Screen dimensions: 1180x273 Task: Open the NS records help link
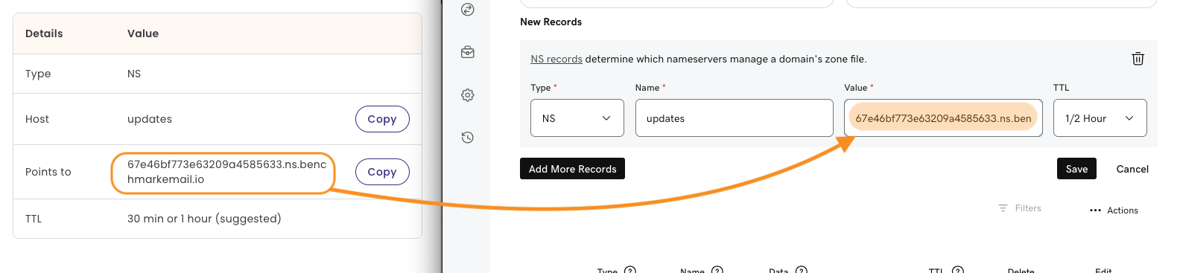pyautogui.click(x=556, y=59)
